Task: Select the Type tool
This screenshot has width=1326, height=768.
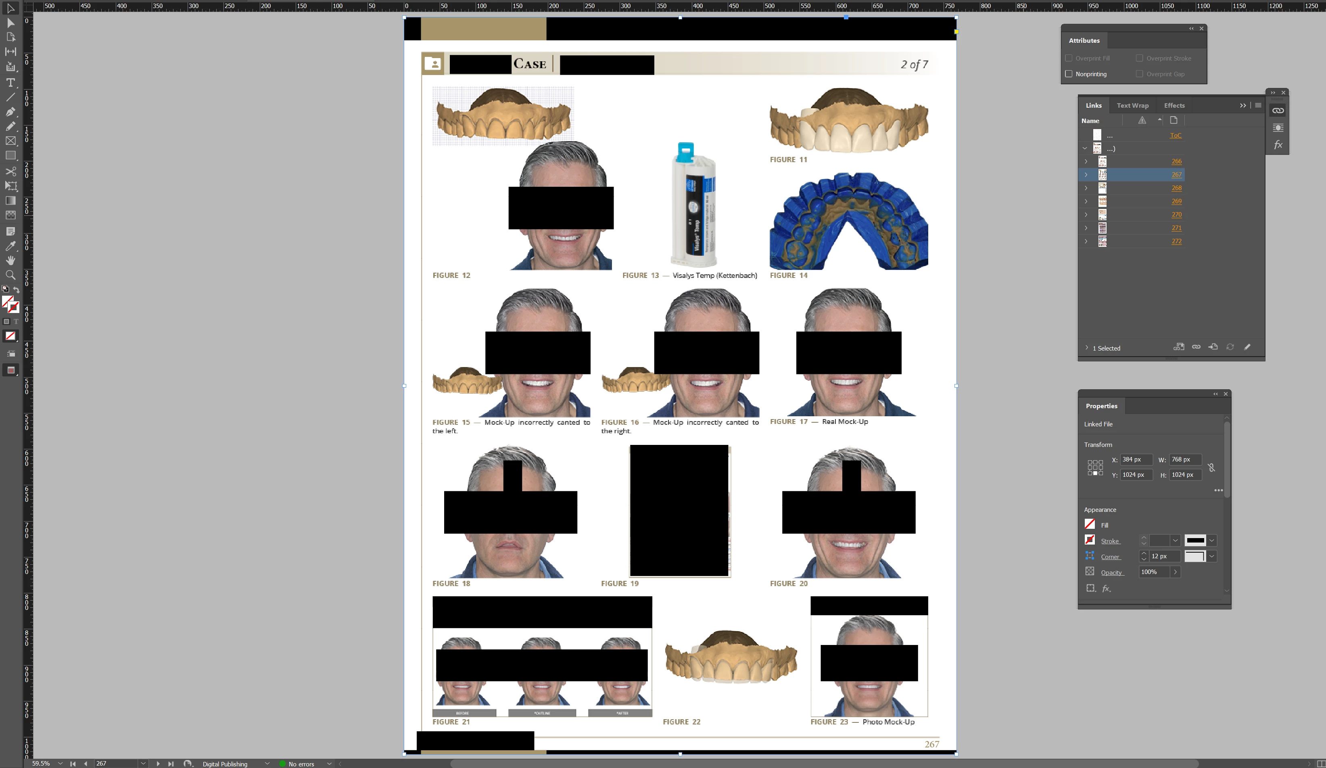Action: [x=10, y=83]
